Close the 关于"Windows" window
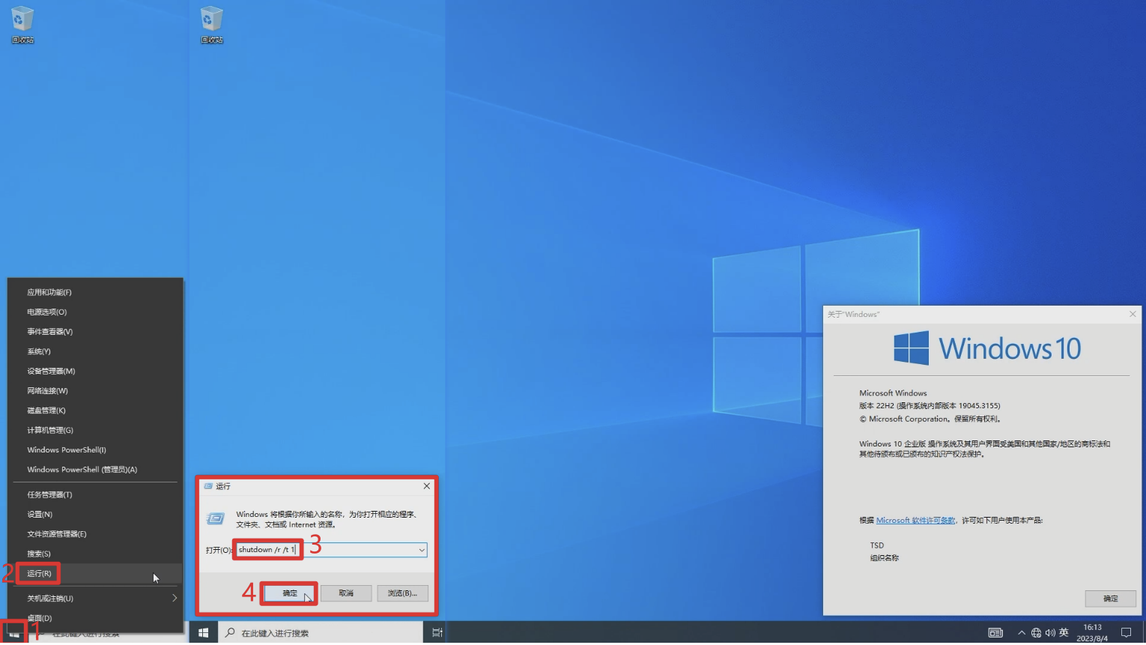The width and height of the screenshot is (1146, 645). pos(1133,314)
